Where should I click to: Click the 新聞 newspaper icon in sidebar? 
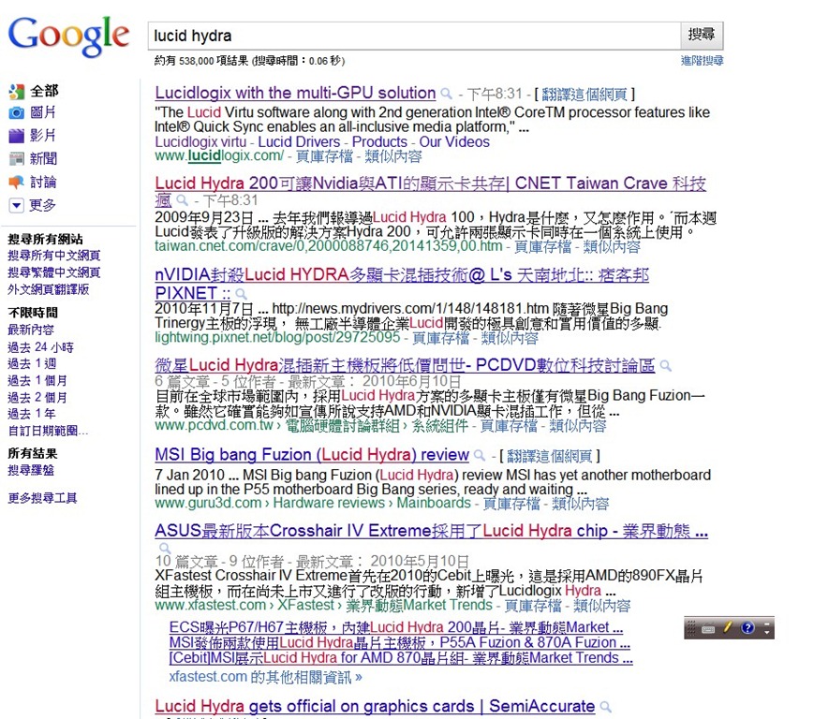point(17,159)
